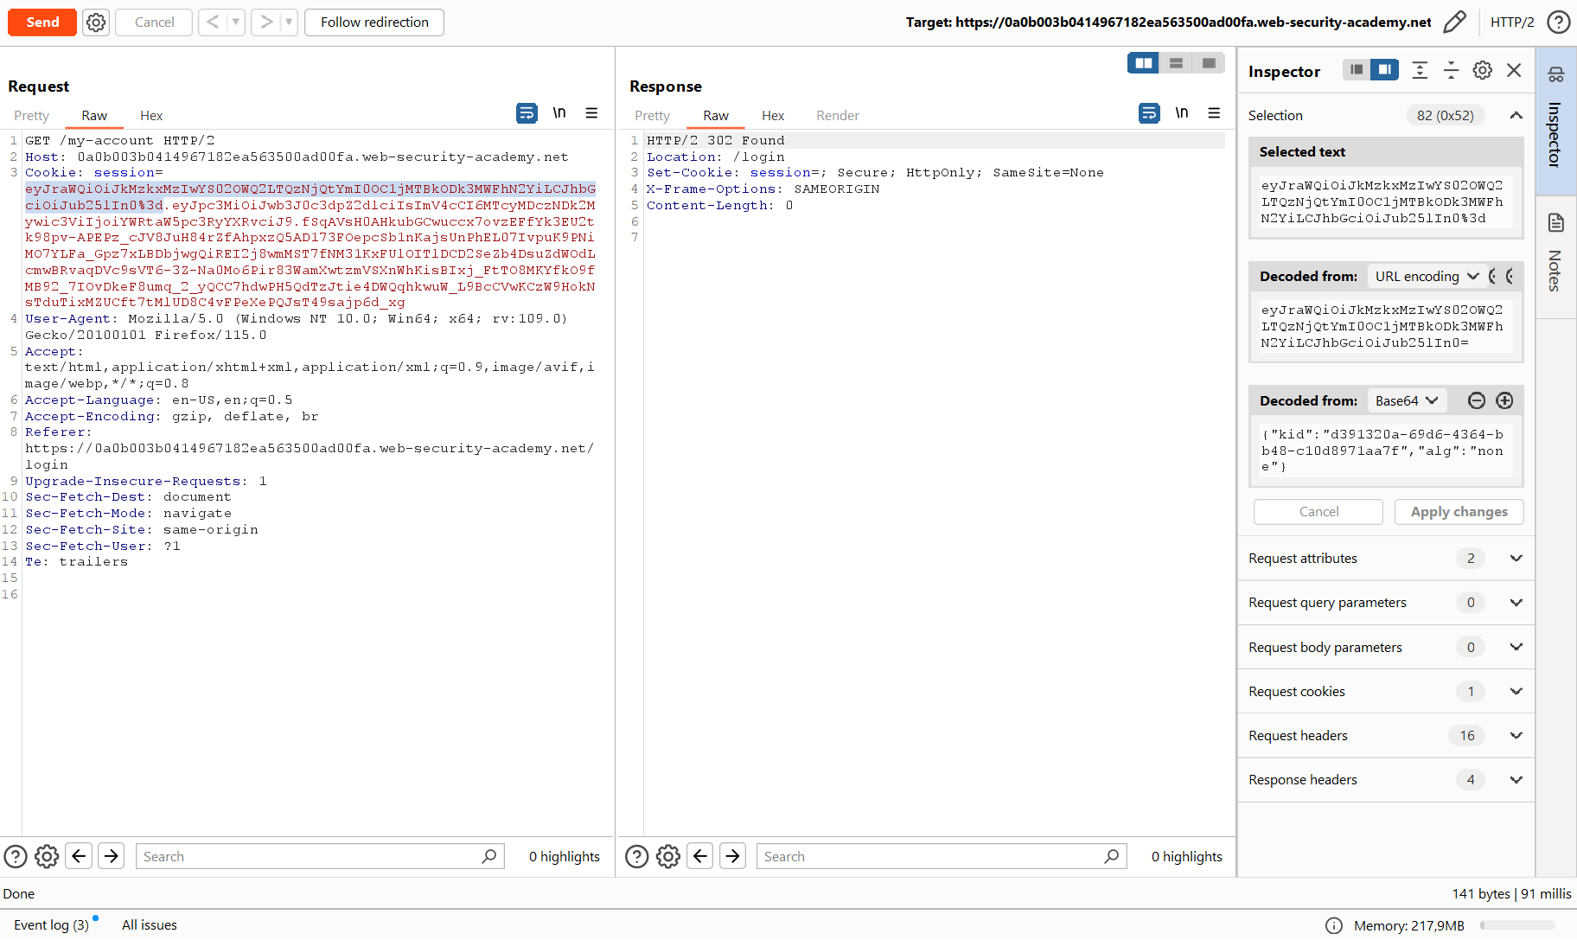Collapse all Inspector sections icon
Viewport: 1577px width, 940px height.
(x=1451, y=71)
